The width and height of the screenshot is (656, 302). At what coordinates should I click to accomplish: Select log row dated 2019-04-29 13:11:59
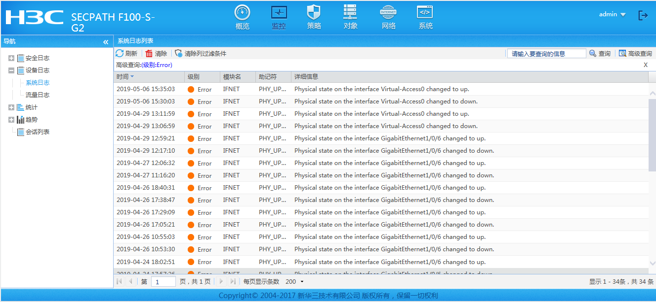click(x=381, y=114)
